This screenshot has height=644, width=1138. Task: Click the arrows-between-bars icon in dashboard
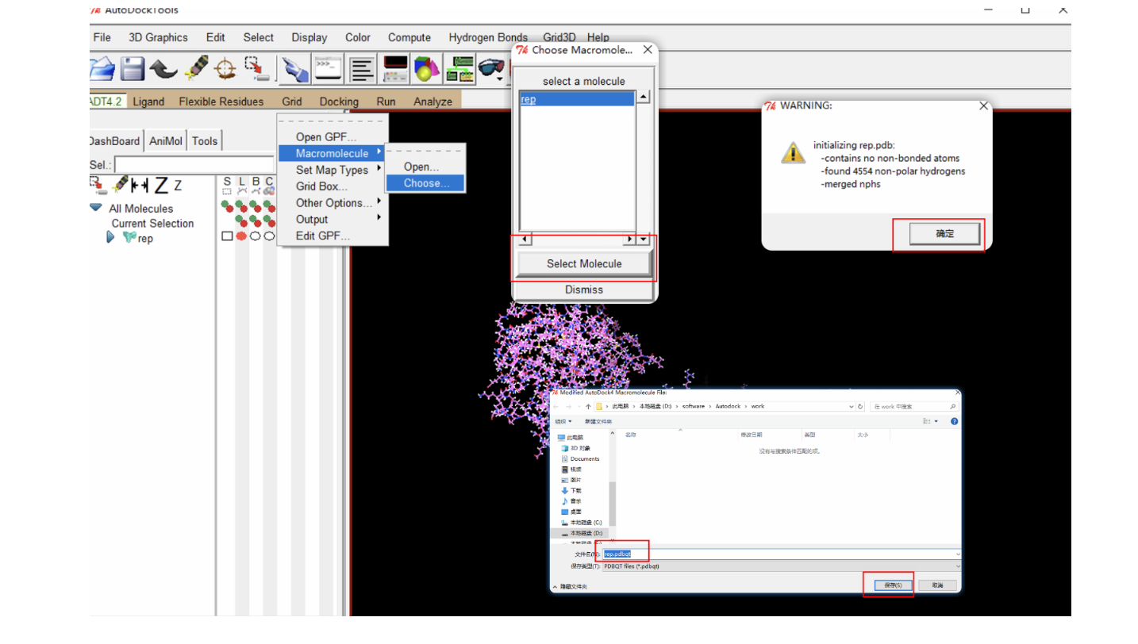pos(140,186)
